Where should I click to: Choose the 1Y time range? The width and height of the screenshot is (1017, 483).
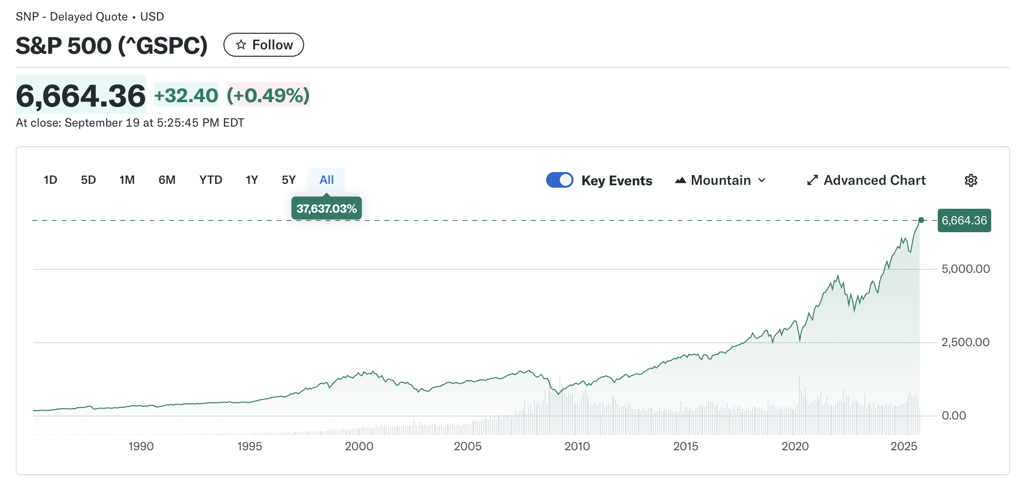point(252,180)
